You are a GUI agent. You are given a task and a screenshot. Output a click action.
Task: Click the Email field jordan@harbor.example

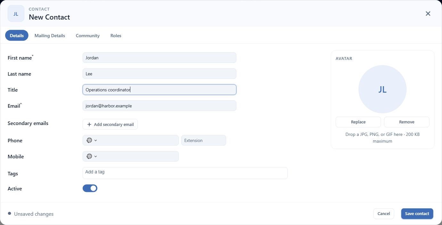tap(160, 106)
